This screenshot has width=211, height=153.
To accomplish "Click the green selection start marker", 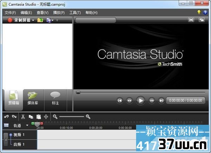I will (33, 123).
